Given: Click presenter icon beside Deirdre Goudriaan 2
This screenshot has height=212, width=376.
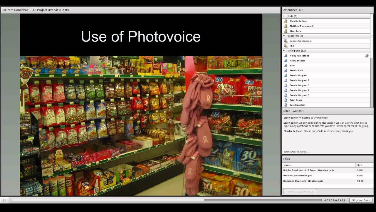Looking at the screenshot, I should click(x=286, y=41).
